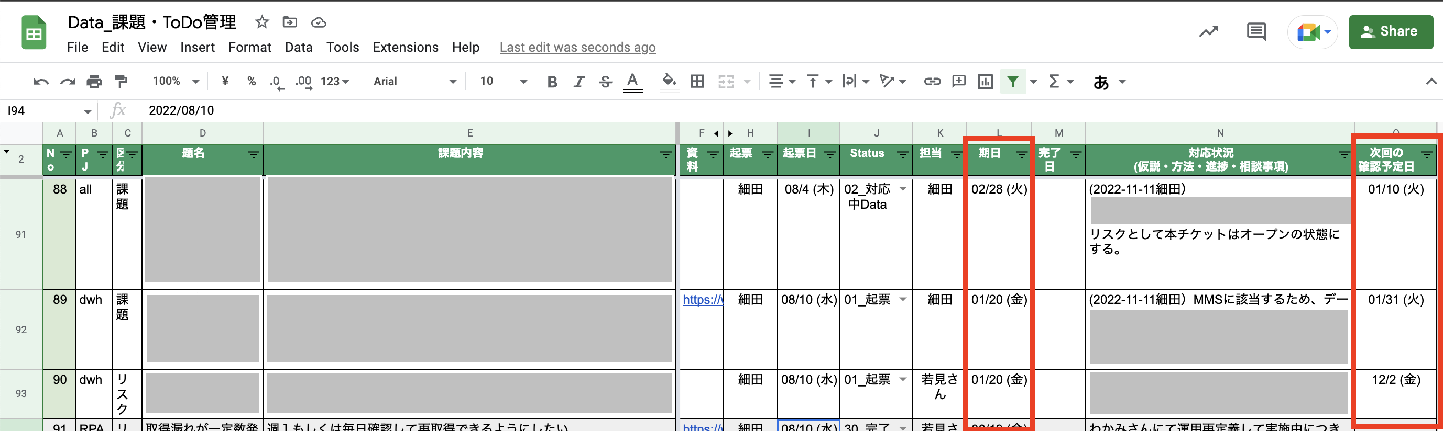Toggle bold formatting
Image resolution: width=1443 pixels, height=431 pixels.
[x=552, y=82]
